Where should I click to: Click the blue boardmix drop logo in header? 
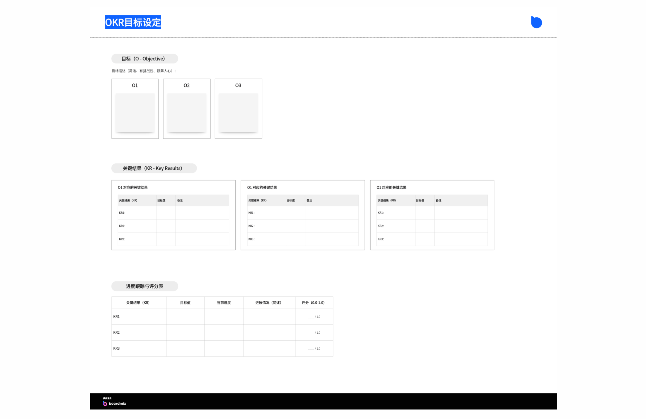coord(536,22)
